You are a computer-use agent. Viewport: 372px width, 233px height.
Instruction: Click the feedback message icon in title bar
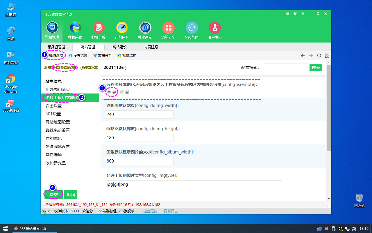click(x=287, y=14)
